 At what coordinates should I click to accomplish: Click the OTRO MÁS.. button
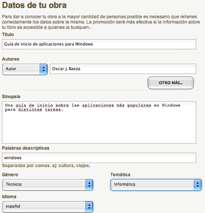[x=171, y=83]
